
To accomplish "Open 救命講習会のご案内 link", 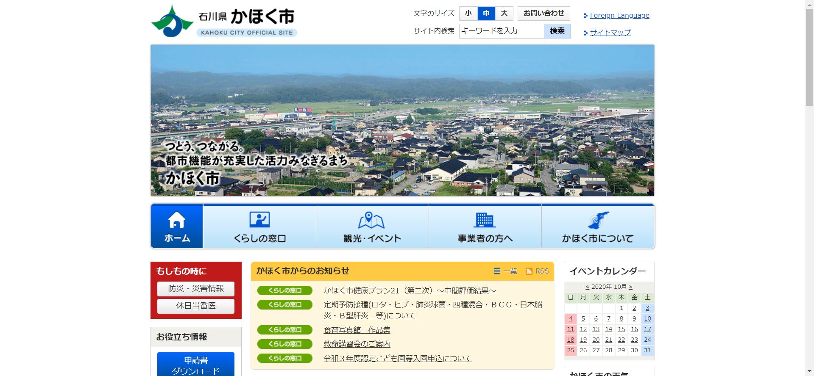I will 357,344.
